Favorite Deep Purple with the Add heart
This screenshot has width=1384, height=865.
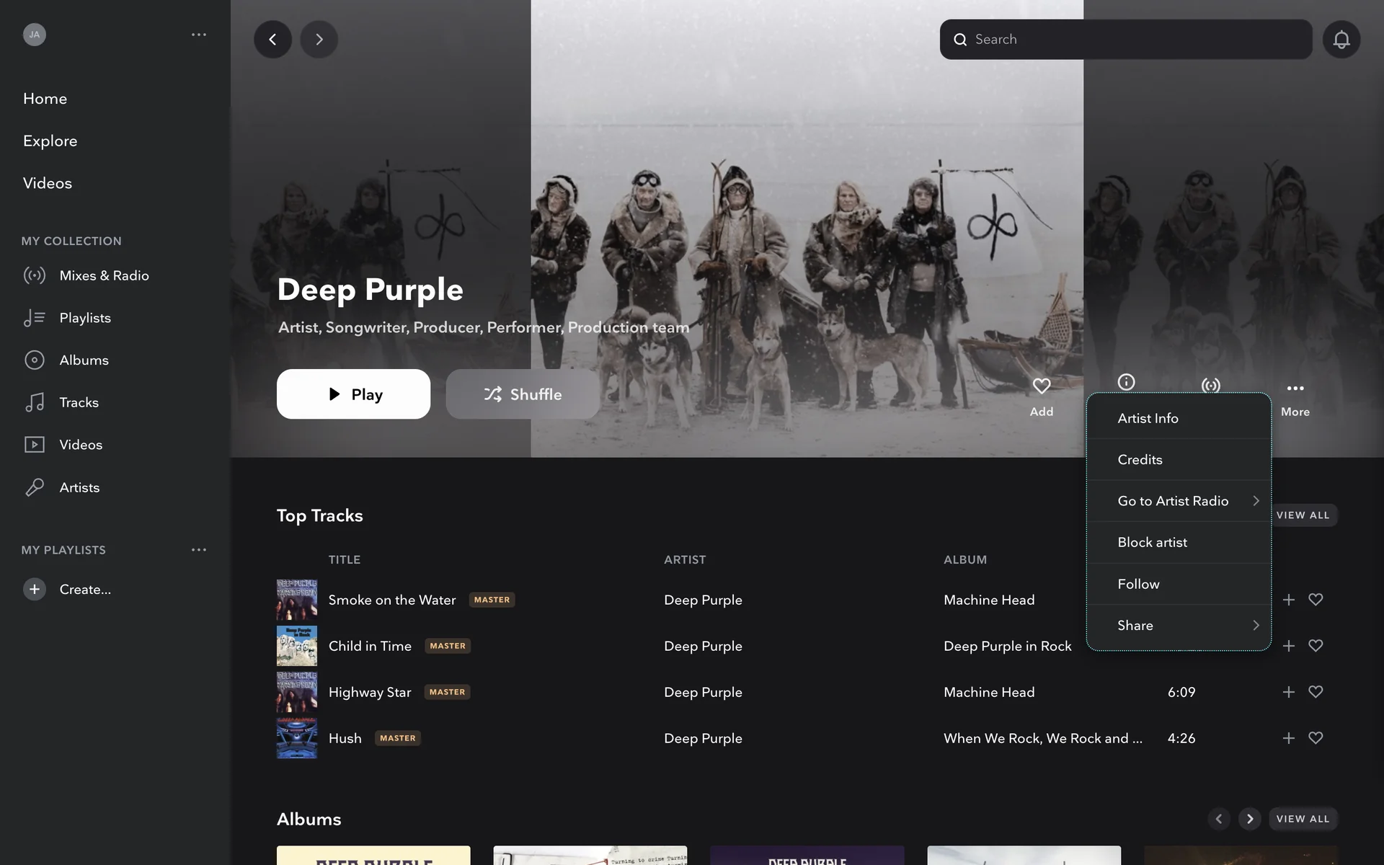1041,387
